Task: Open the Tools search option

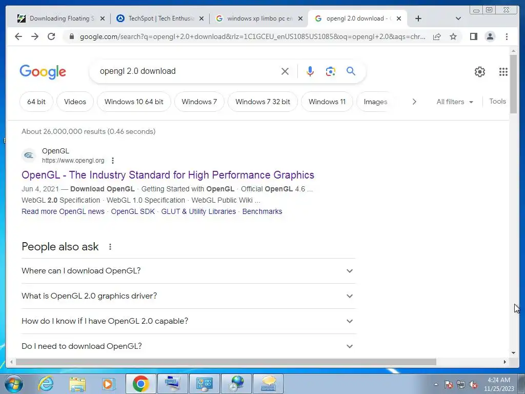Action: [497, 102]
